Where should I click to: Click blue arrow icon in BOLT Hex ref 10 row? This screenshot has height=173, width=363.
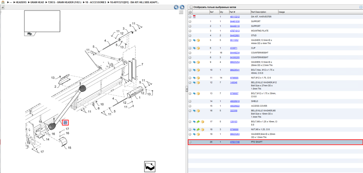(x=194, y=70)
